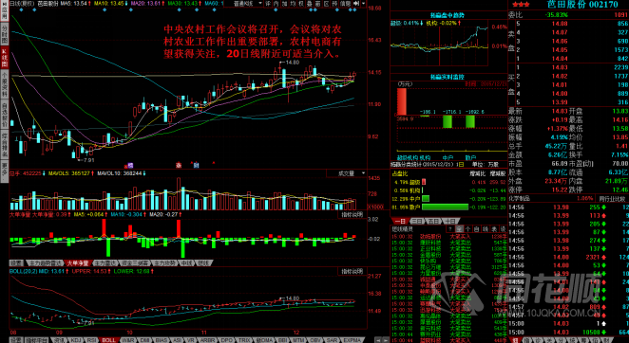Click the 信息 info toolbar icon
Image resolution: width=629 pixels, height=343 pixels.
(346, 4)
